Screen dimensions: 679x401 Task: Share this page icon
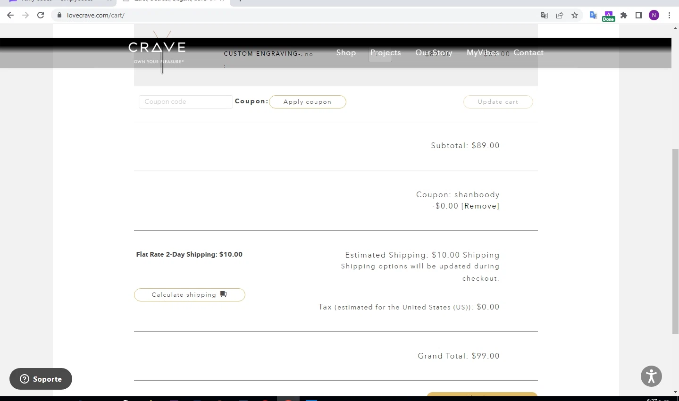[560, 15]
